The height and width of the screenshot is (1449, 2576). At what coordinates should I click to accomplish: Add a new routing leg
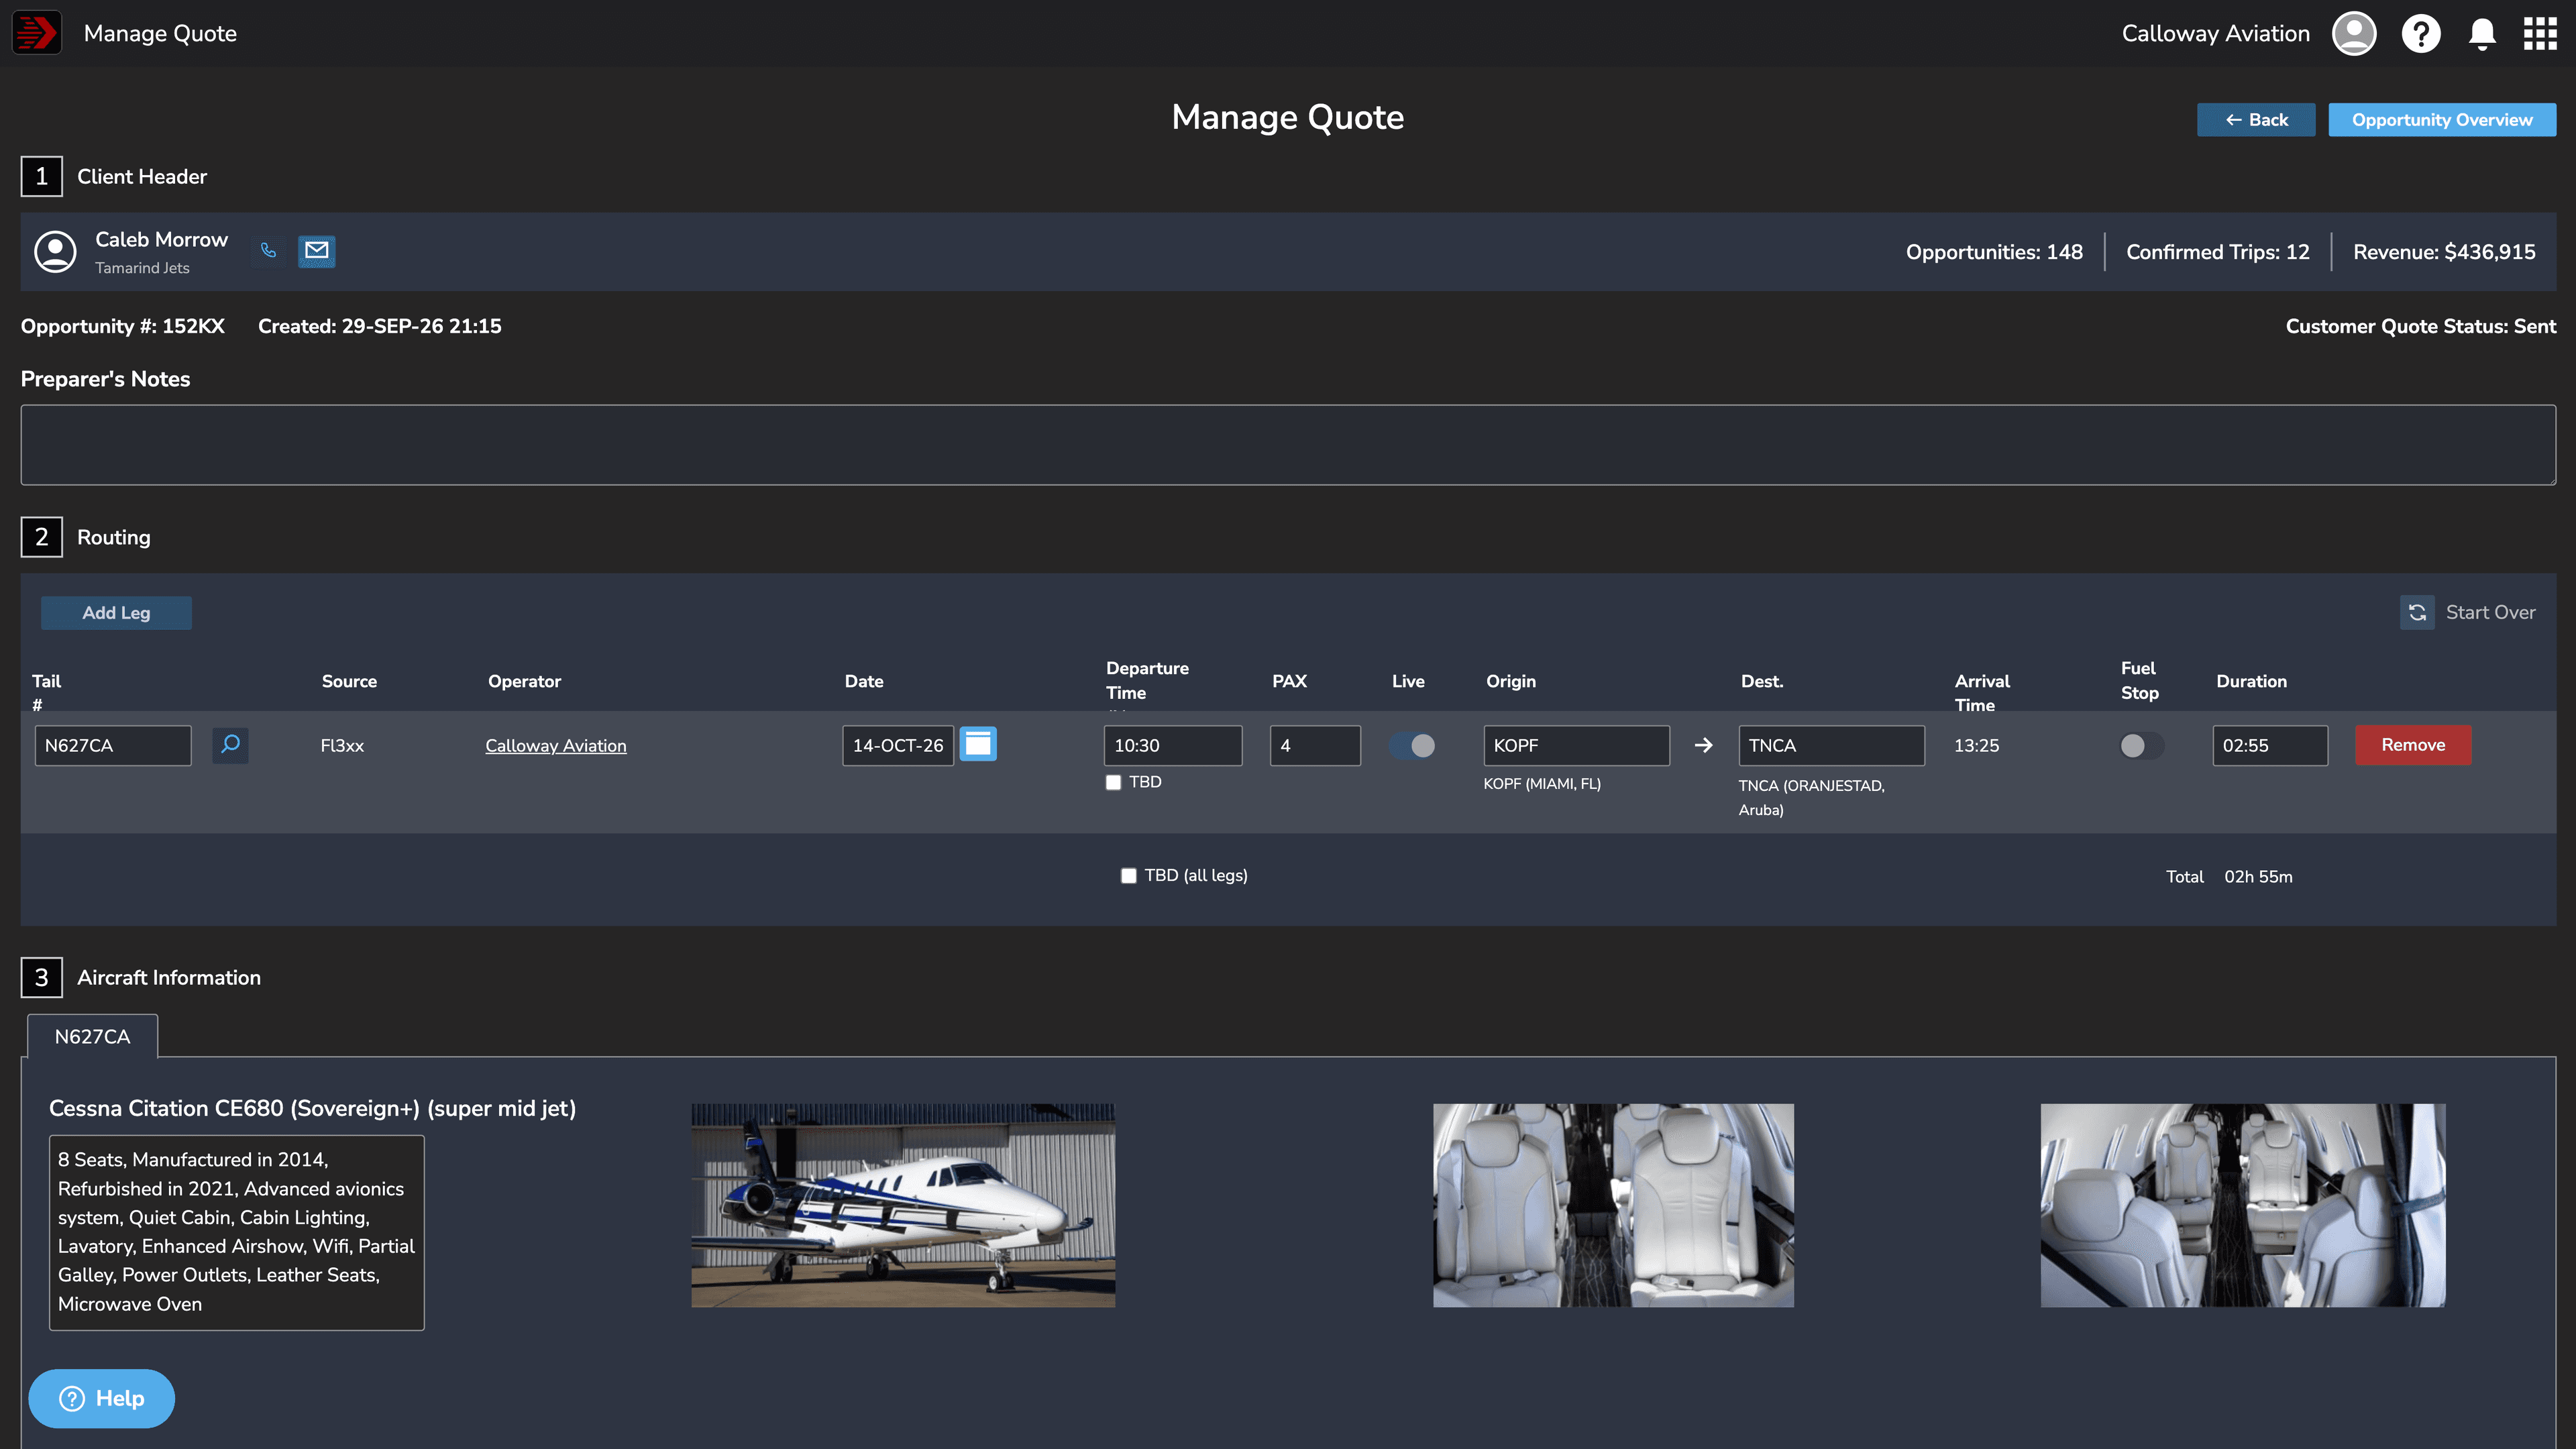(x=116, y=612)
